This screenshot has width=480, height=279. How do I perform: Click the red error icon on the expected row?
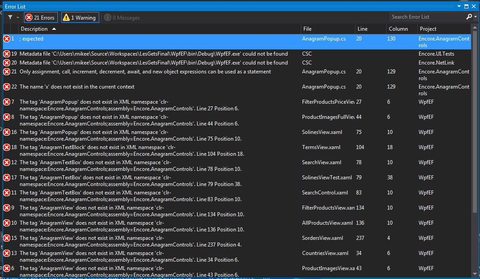pyautogui.click(x=7, y=38)
